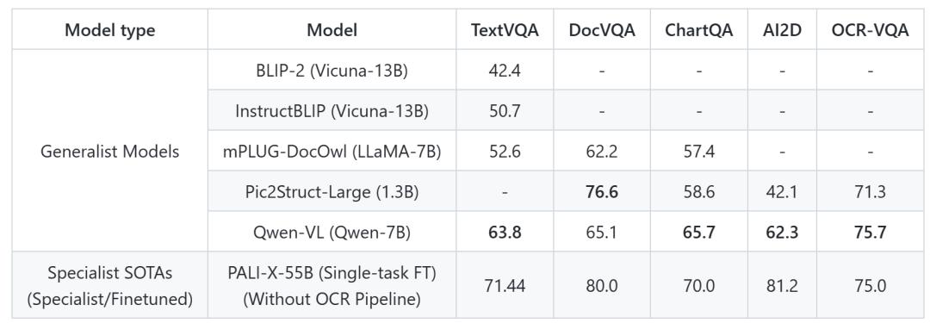Image resolution: width=930 pixels, height=323 pixels.
Task: Click the PALI-X-55B model cell
Action: coord(332,285)
